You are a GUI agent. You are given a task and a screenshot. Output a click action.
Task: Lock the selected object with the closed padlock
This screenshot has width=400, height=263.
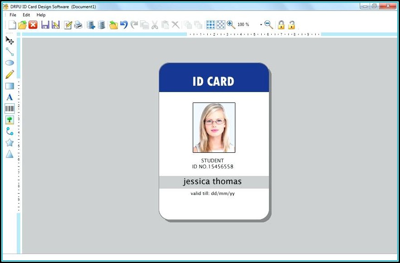pos(281,24)
